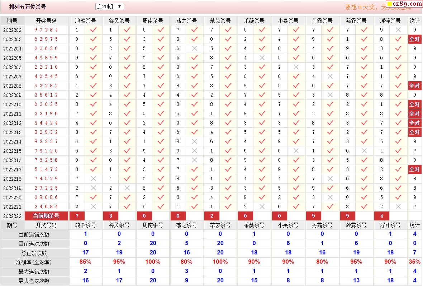Screen dimensions: 423x287
Task: Click the winning number 9 0 2 8 4
Action: pyautogui.click(x=46, y=30)
